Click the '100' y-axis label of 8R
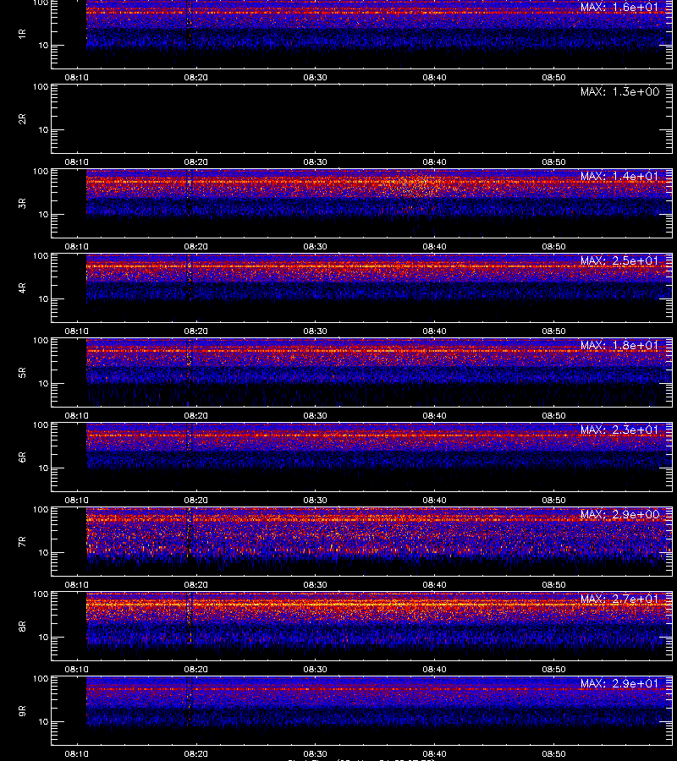677x761 pixels. 41,594
